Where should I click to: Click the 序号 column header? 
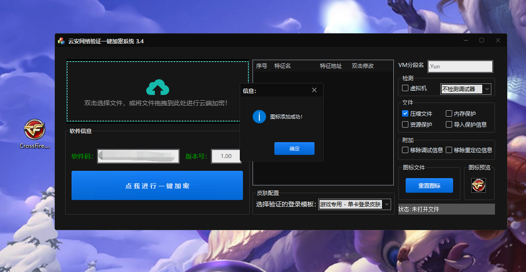[261, 66]
